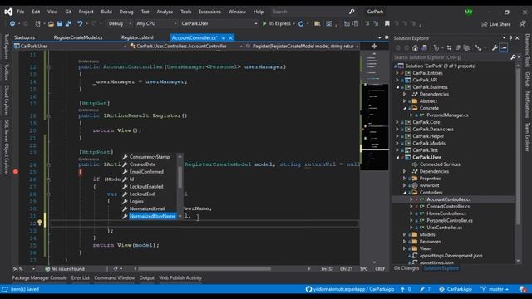Viewport: 532px width, 299px height.
Task: Open the File menu
Action: [x=21, y=12]
